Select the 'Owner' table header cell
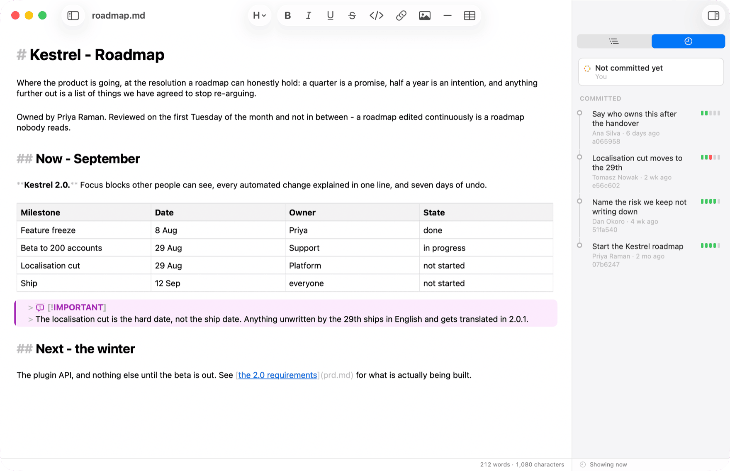Screen dimensions: 730x471 pyautogui.click(x=352, y=212)
